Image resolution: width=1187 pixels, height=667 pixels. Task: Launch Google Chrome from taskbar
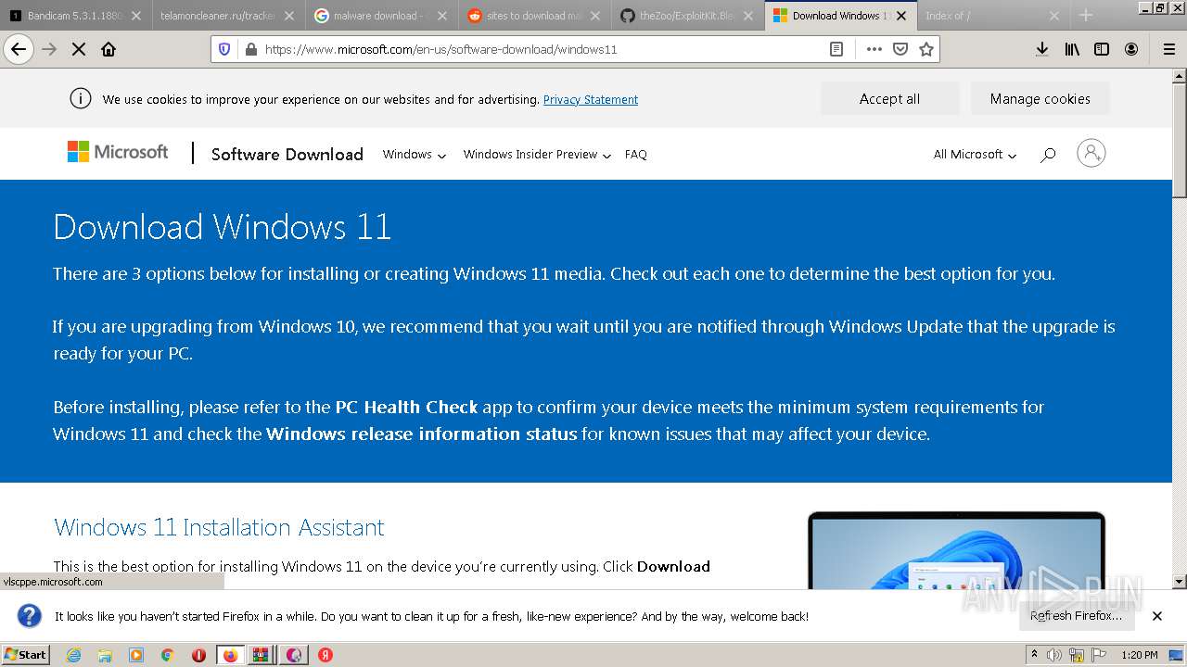click(167, 655)
